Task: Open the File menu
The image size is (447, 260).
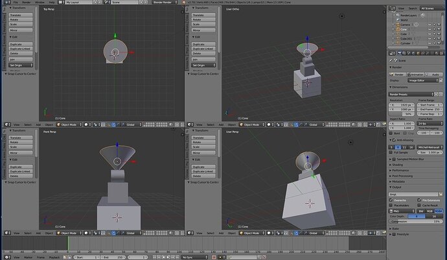Action: pos(16,3)
